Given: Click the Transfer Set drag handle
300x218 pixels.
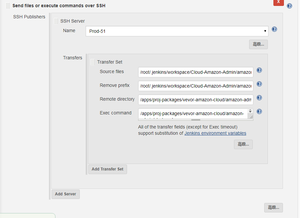Looking at the screenshot, I should 93,62.
